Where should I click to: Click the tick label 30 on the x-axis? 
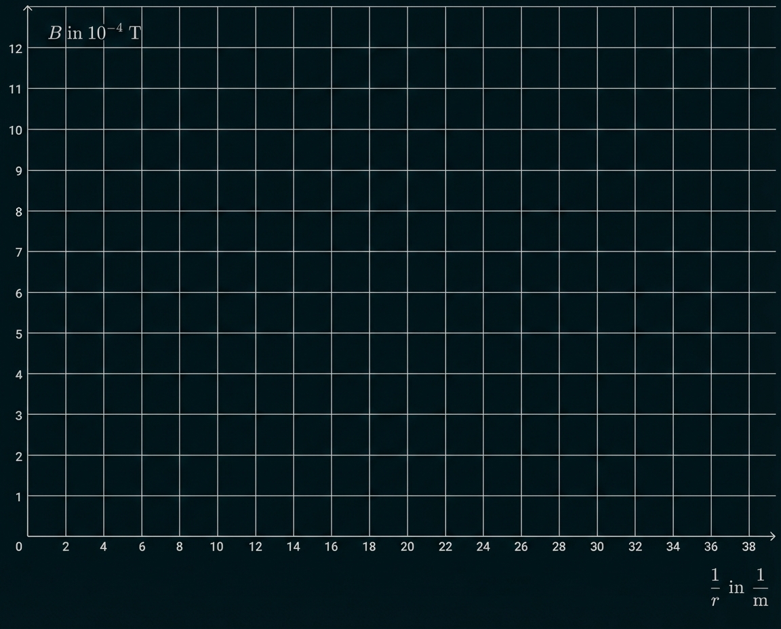[x=597, y=546]
